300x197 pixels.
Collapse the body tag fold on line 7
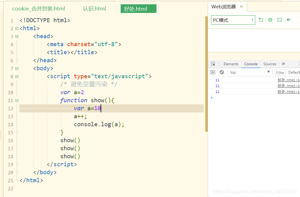tap(17, 68)
